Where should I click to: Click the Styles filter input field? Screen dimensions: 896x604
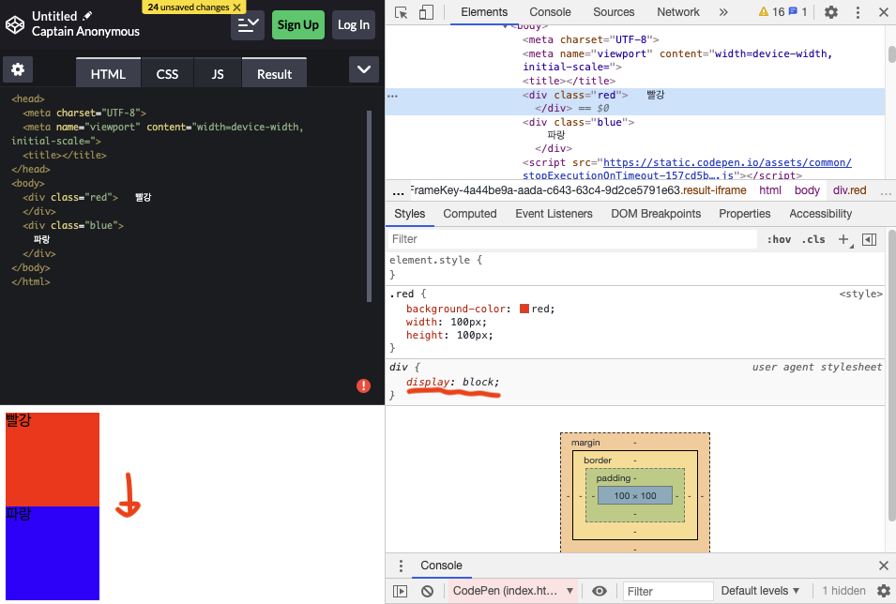(572, 239)
